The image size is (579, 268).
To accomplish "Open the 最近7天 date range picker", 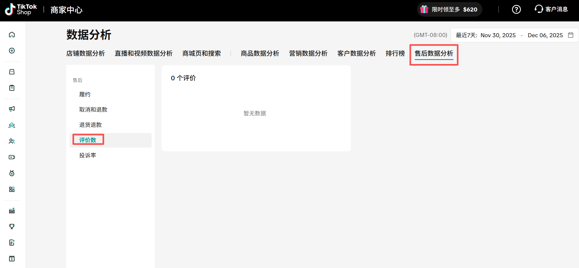I will pyautogui.click(x=515, y=35).
